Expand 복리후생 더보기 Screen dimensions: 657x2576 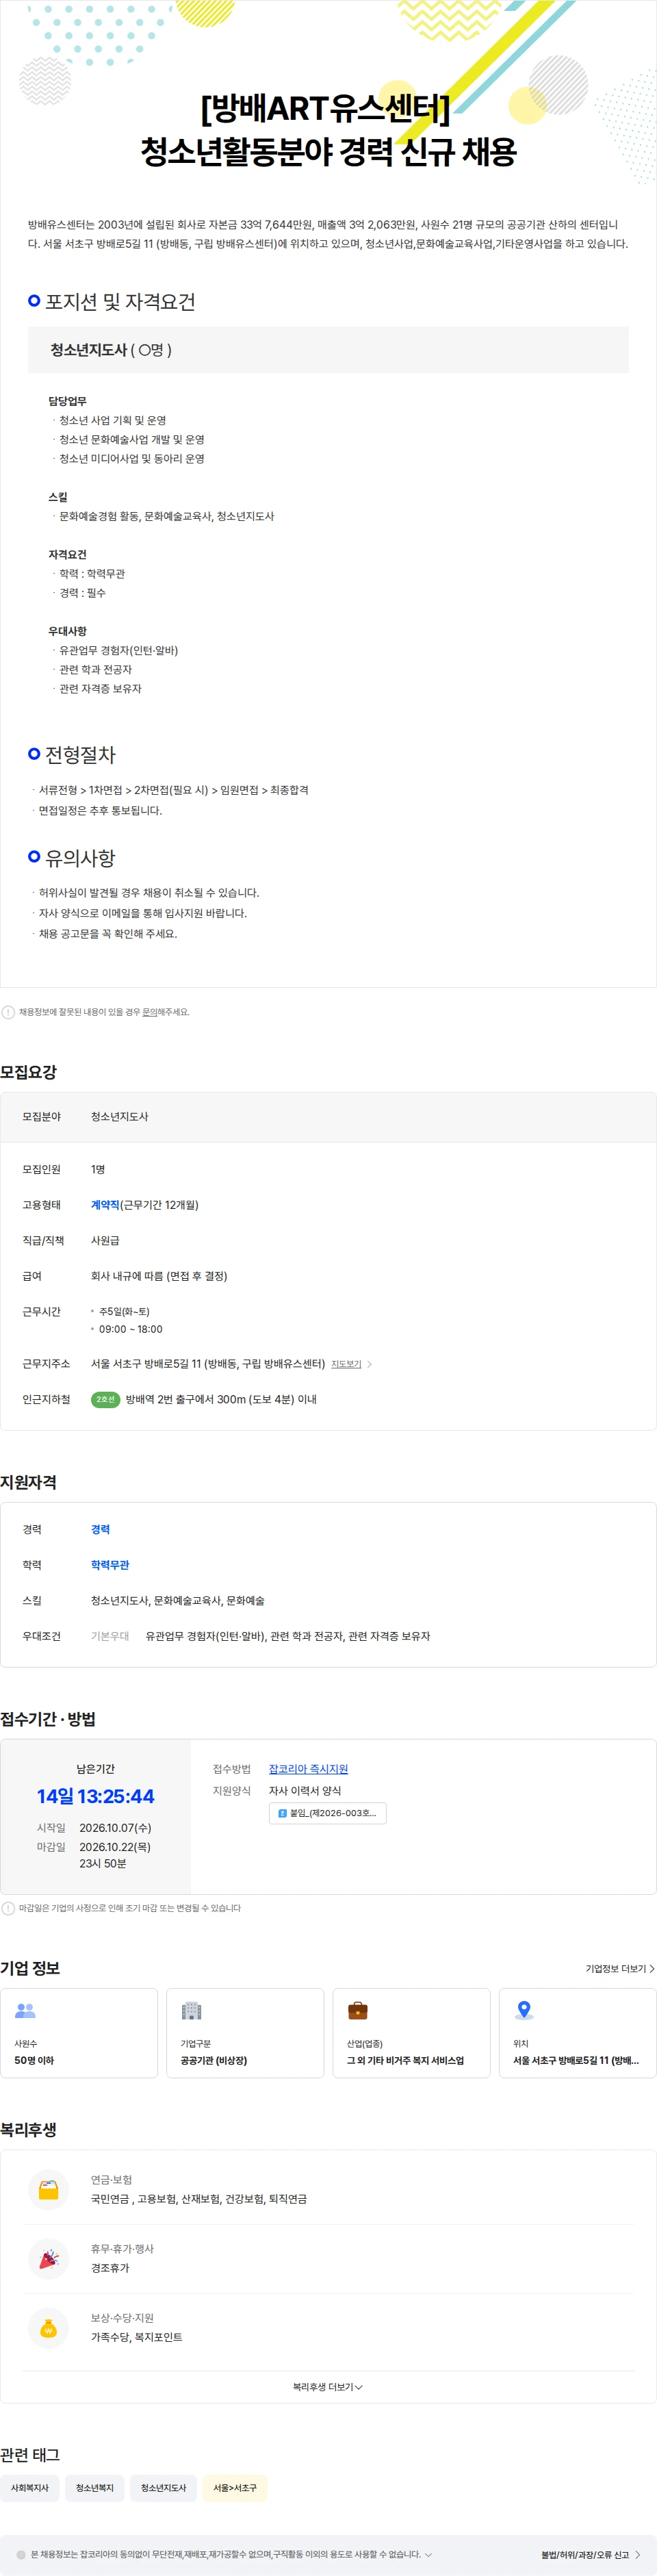click(328, 2387)
